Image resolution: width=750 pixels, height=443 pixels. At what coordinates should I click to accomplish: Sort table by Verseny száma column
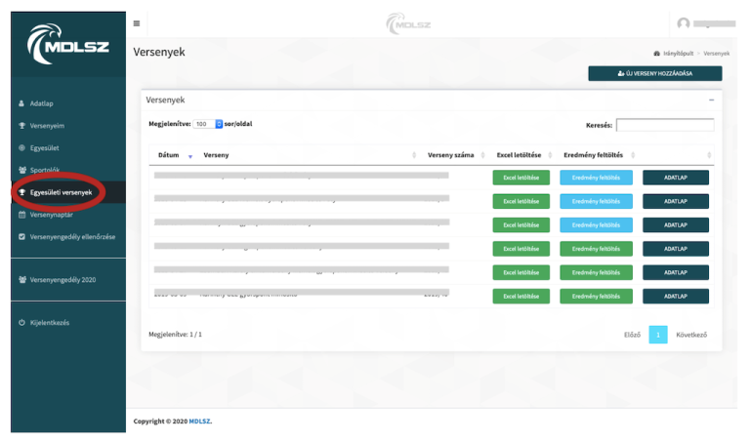tap(450, 155)
